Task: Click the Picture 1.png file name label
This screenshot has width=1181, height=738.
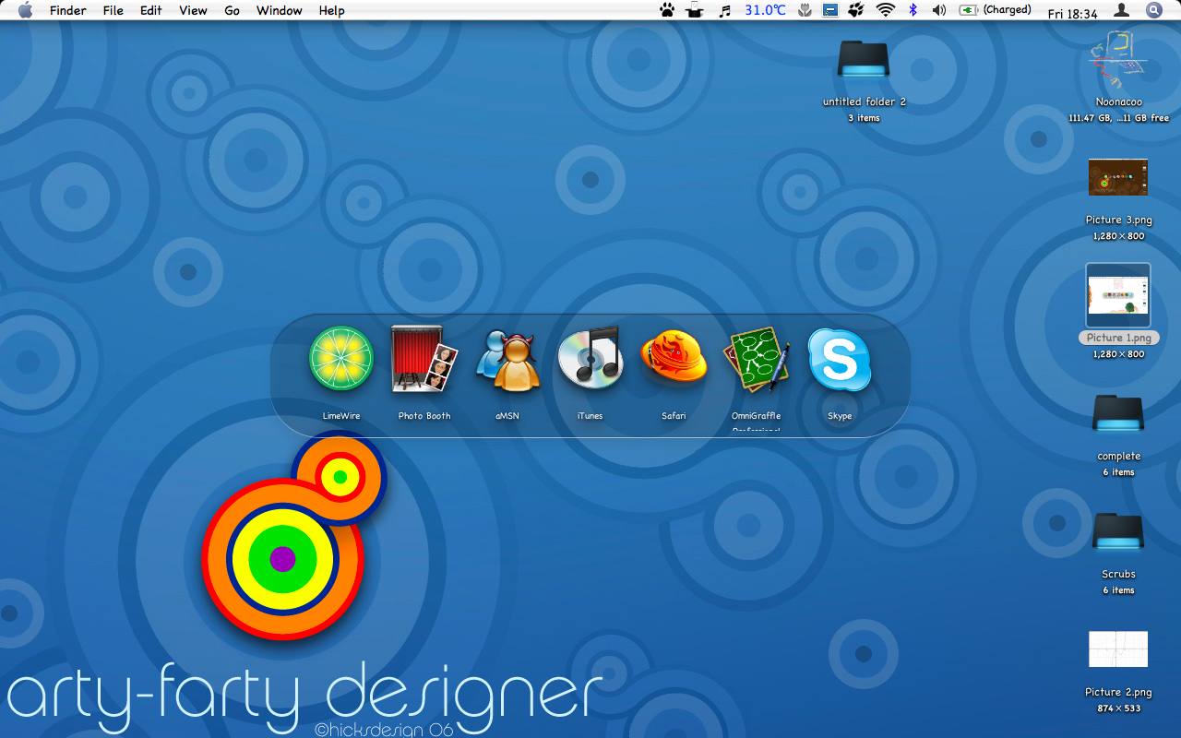Action: (x=1118, y=338)
